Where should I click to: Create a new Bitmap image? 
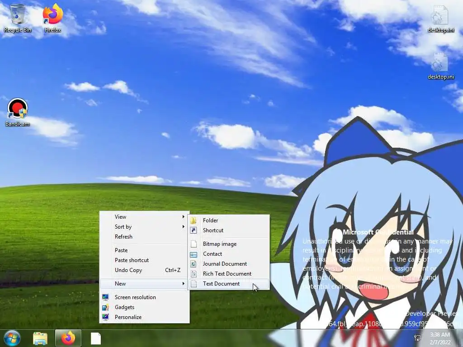[229, 244]
